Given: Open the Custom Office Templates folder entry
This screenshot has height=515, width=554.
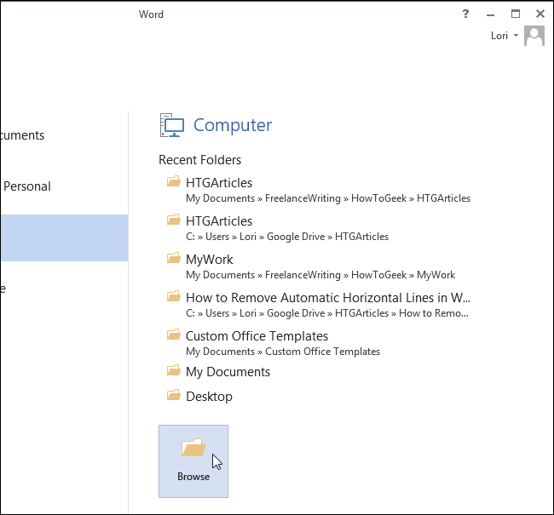Looking at the screenshot, I should tap(257, 335).
